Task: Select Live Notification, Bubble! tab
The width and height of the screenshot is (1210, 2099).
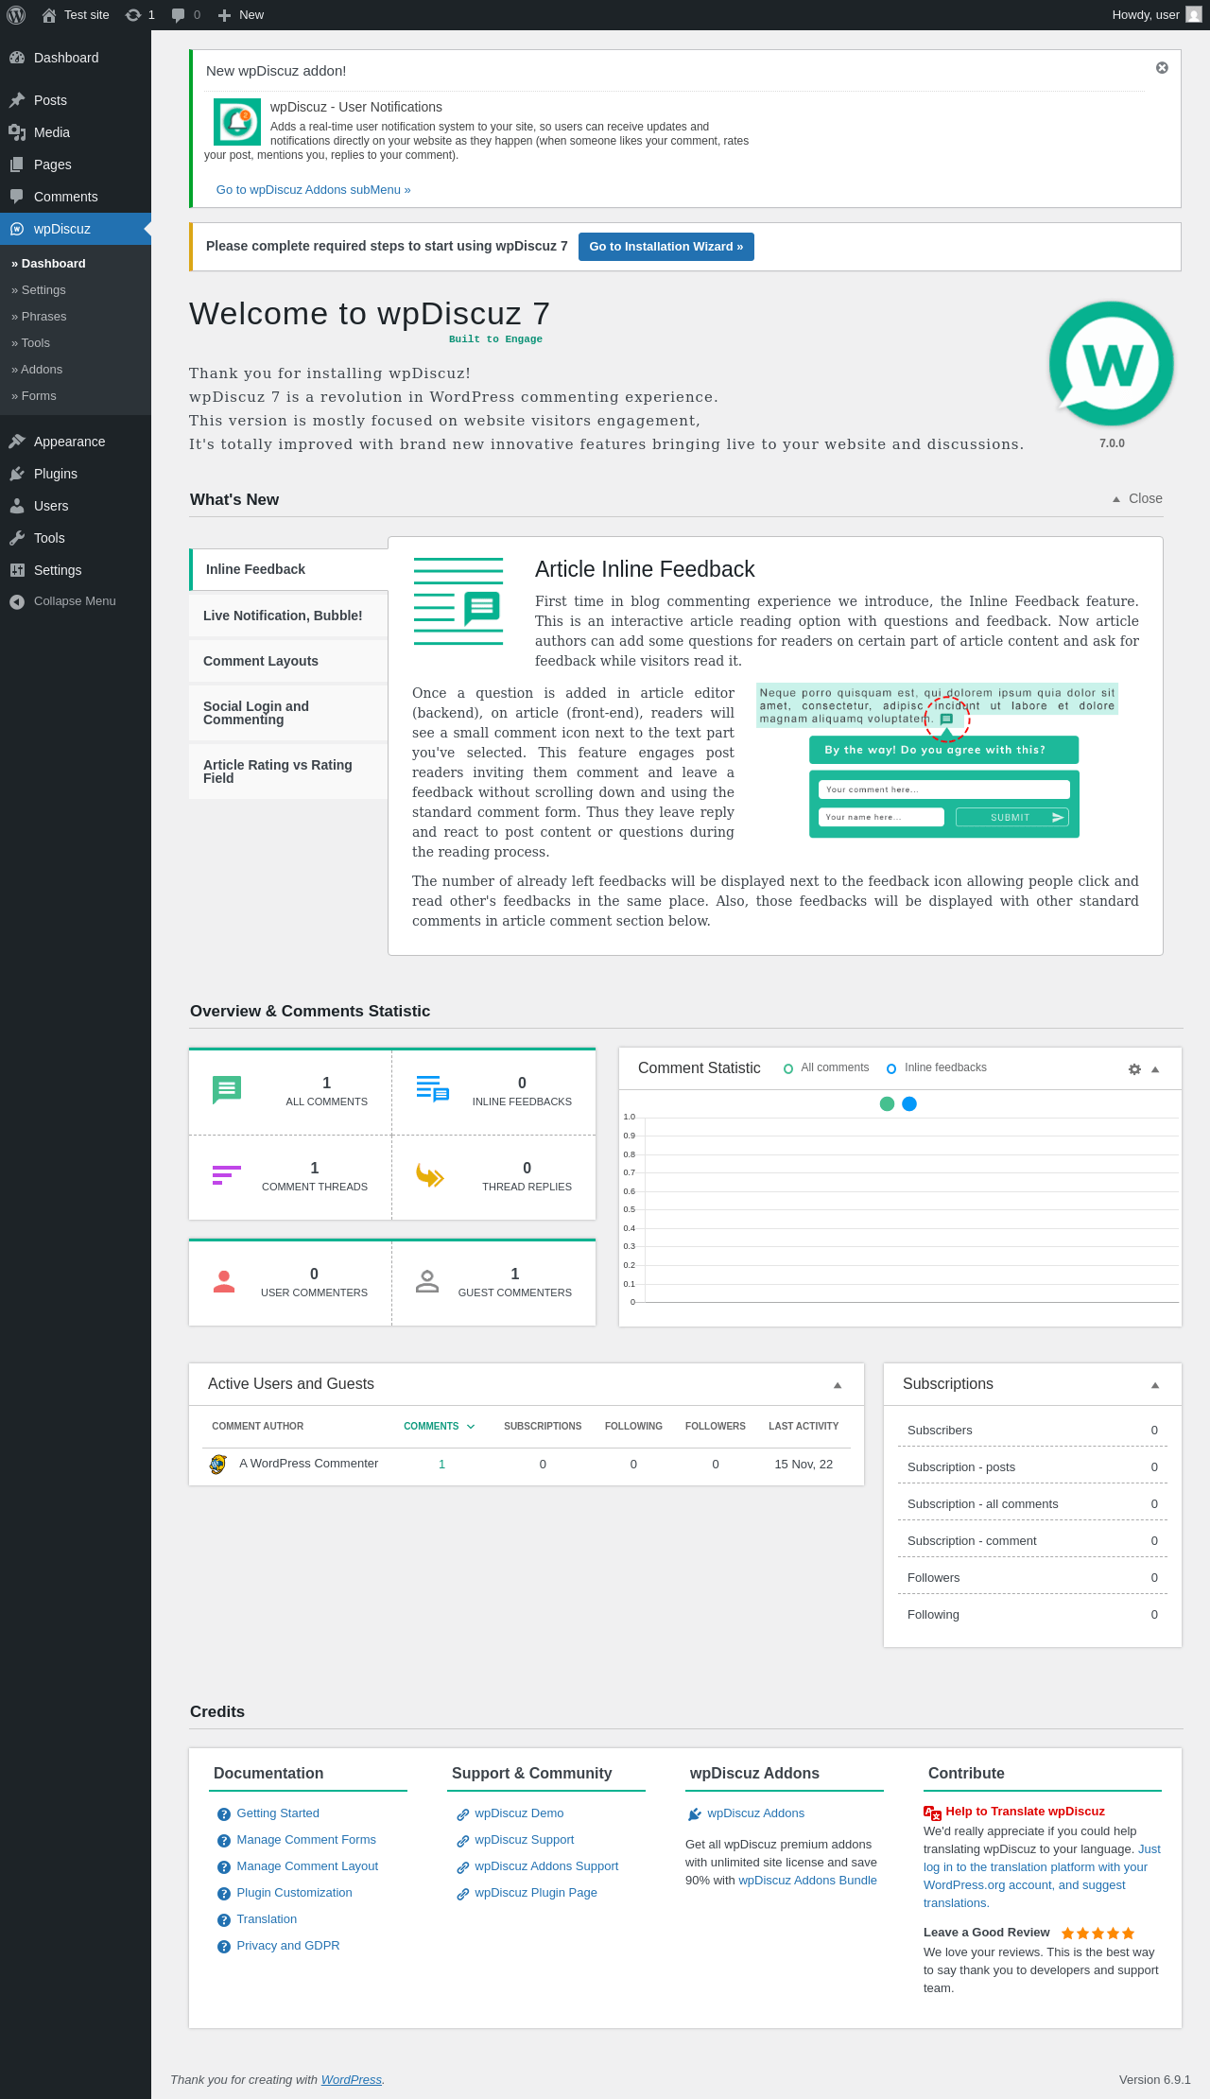Action: coord(288,616)
